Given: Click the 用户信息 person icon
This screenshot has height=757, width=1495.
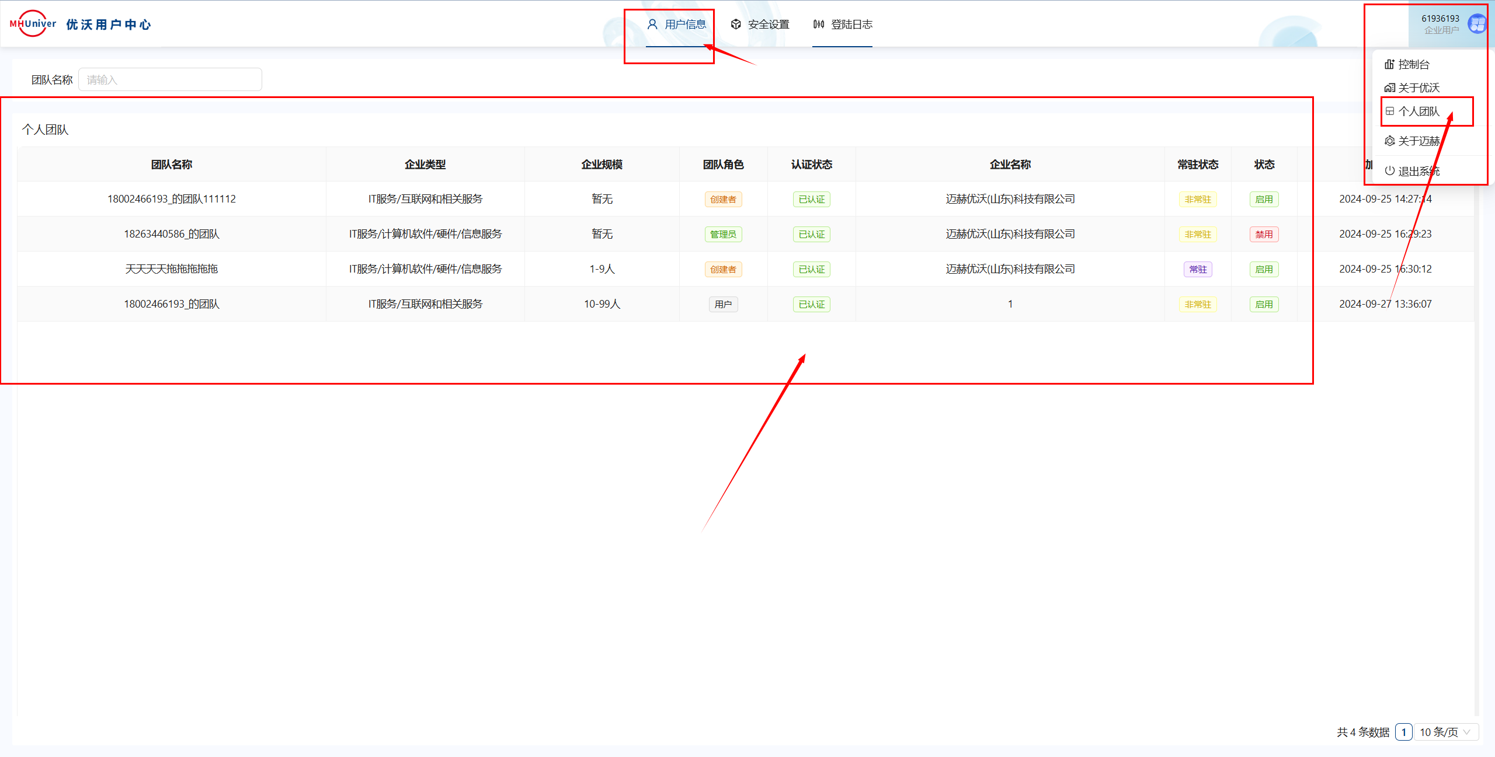Looking at the screenshot, I should (652, 25).
